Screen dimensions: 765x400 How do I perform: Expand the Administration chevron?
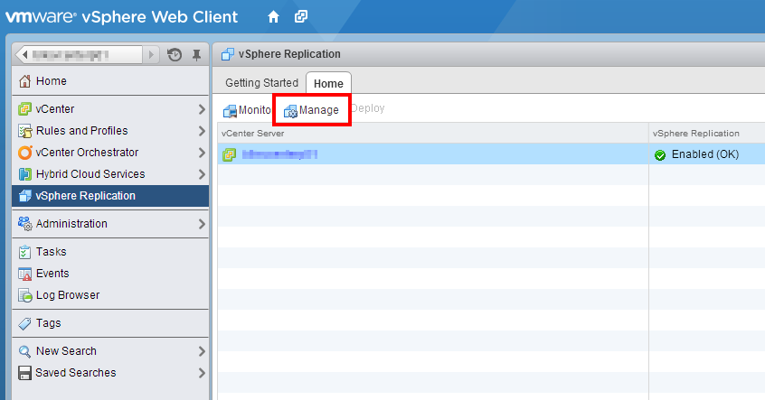point(202,224)
